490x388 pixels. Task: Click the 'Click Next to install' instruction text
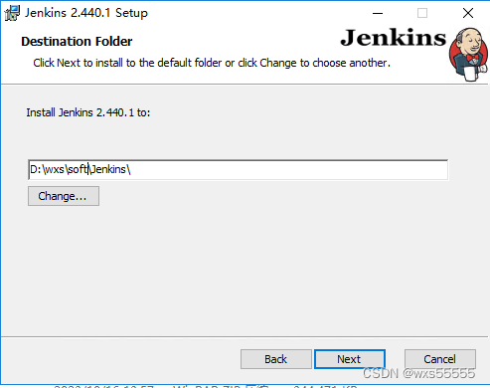point(212,63)
